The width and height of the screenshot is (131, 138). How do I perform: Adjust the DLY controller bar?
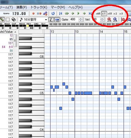click(45, 26)
